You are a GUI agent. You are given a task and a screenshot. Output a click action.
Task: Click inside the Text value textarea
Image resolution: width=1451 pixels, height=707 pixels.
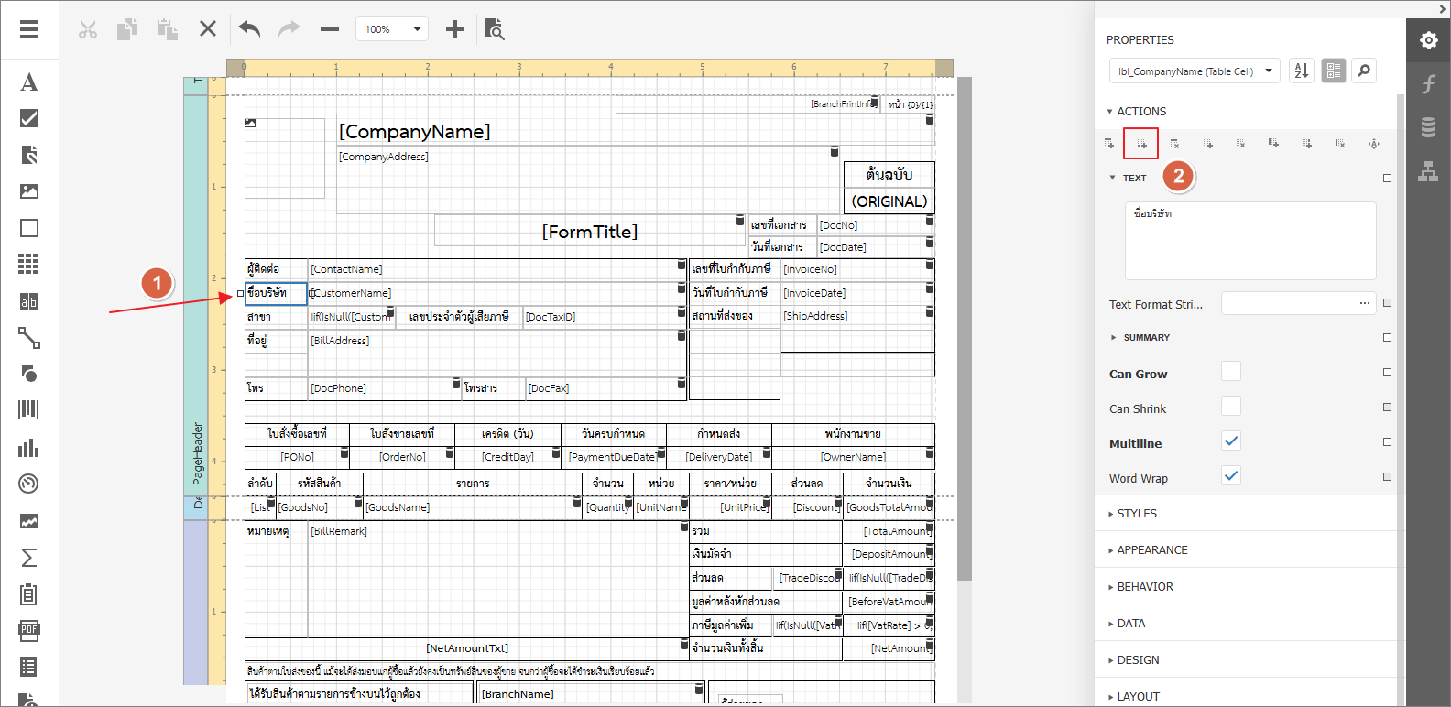coord(1250,241)
